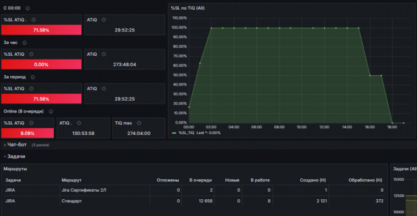The image size is (417, 216).
Task: Sort table by 'Обработано (Н)' column header
Action: [365, 180]
